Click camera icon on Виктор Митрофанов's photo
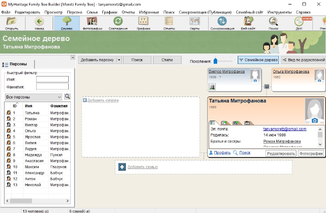This screenshot has height=213, width=326. (x=255, y=80)
